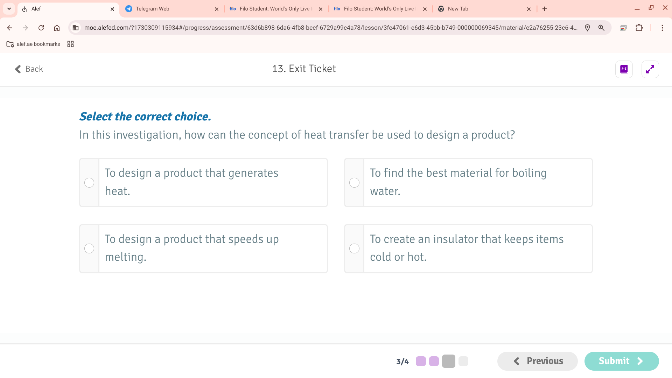Click the Submit button

621,361
